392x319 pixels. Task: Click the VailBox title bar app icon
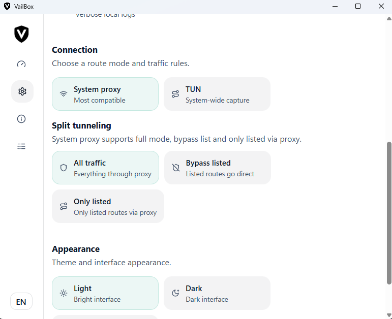[7, 6]
